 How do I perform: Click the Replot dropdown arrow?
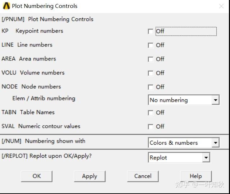[x=206, y=158]
